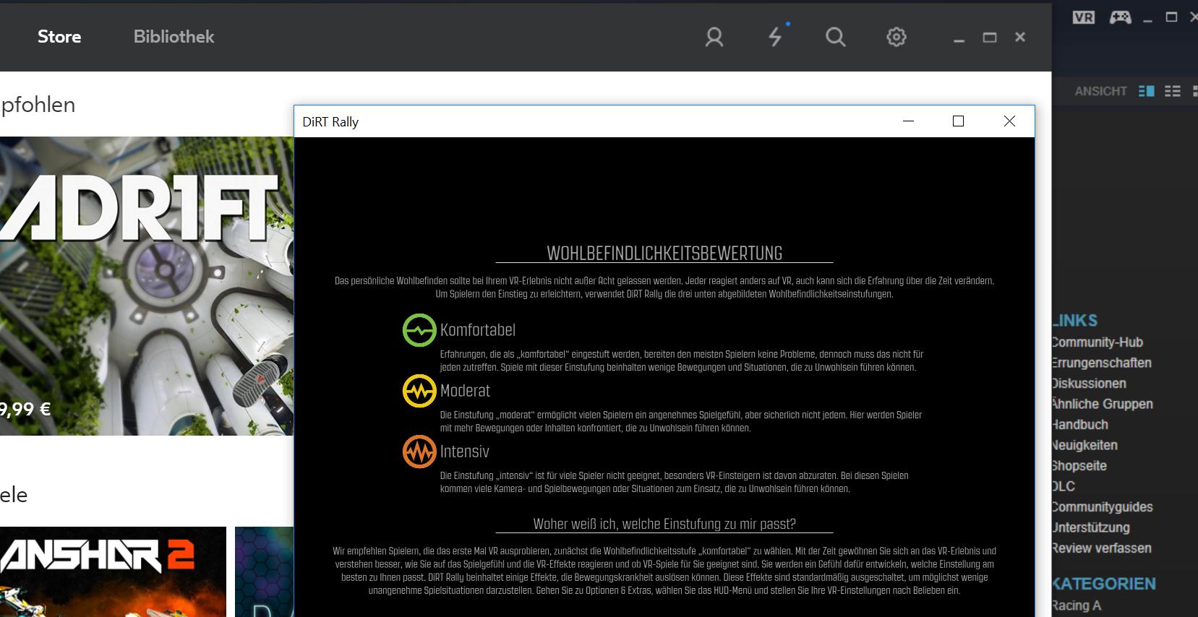Open Oculus settings gear icon
This screenshot has height=617, width=1198.
pos(897,37)
